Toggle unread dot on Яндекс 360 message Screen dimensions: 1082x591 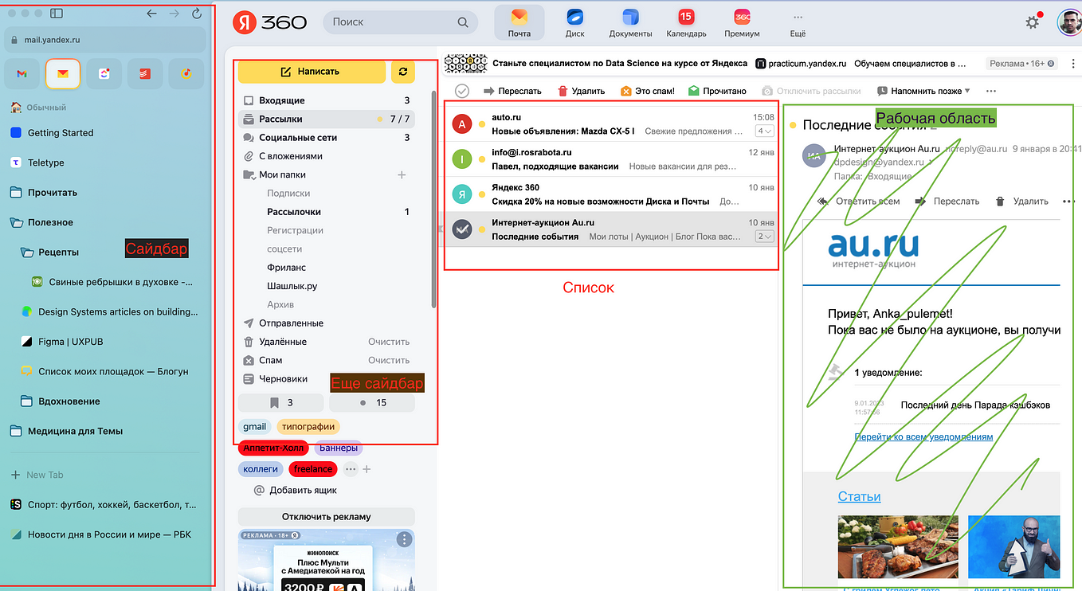point(482,194)
